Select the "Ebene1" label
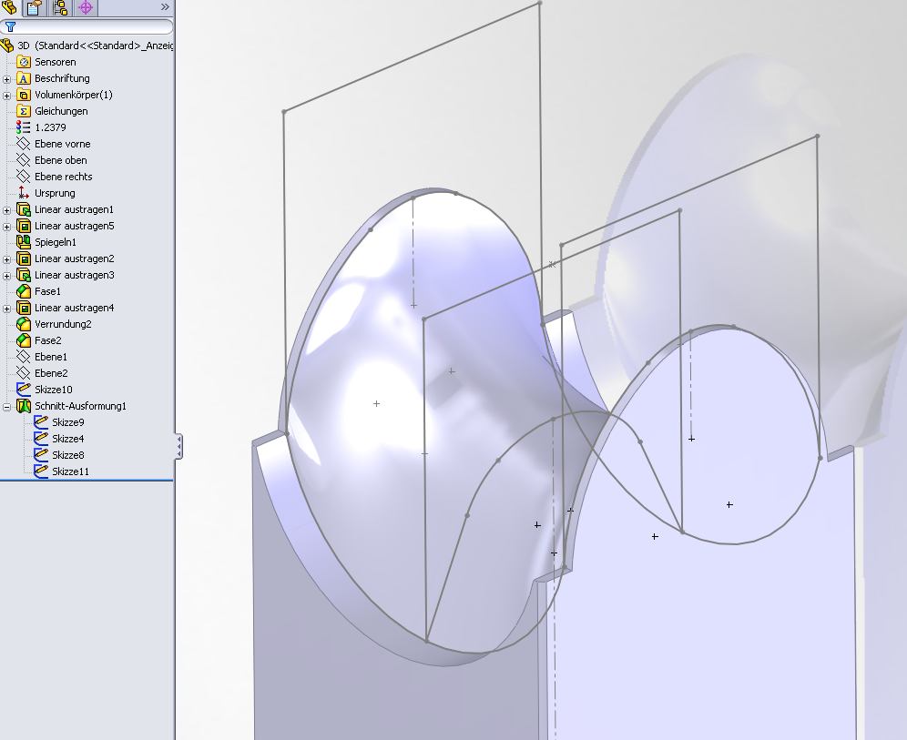 click(x=51, y=357)
